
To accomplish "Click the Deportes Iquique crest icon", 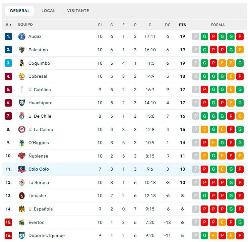I will tap(22, 236).
